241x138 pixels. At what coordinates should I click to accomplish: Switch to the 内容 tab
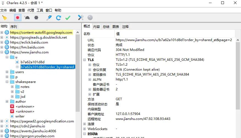pos(96,27)
